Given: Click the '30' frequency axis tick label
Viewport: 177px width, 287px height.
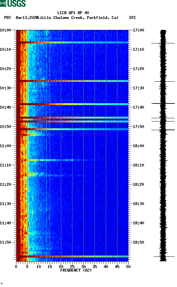Looking at the screenshot, I should [x=83, y=267].
